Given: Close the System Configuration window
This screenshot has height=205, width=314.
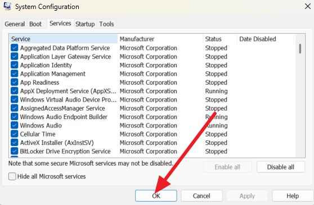Looking at the screenshot, I should (308, 6).
